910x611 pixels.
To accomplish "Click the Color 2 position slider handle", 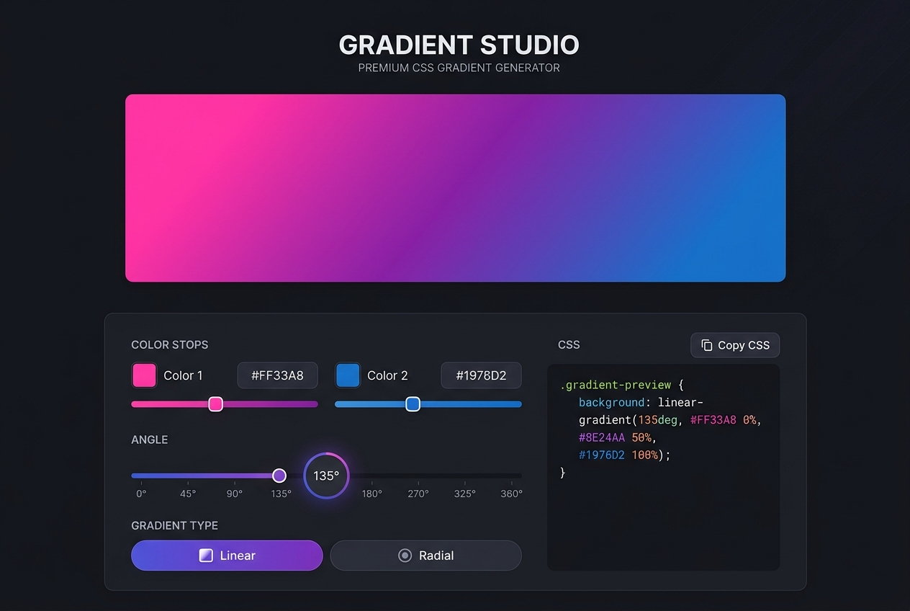I will (413, 404).
